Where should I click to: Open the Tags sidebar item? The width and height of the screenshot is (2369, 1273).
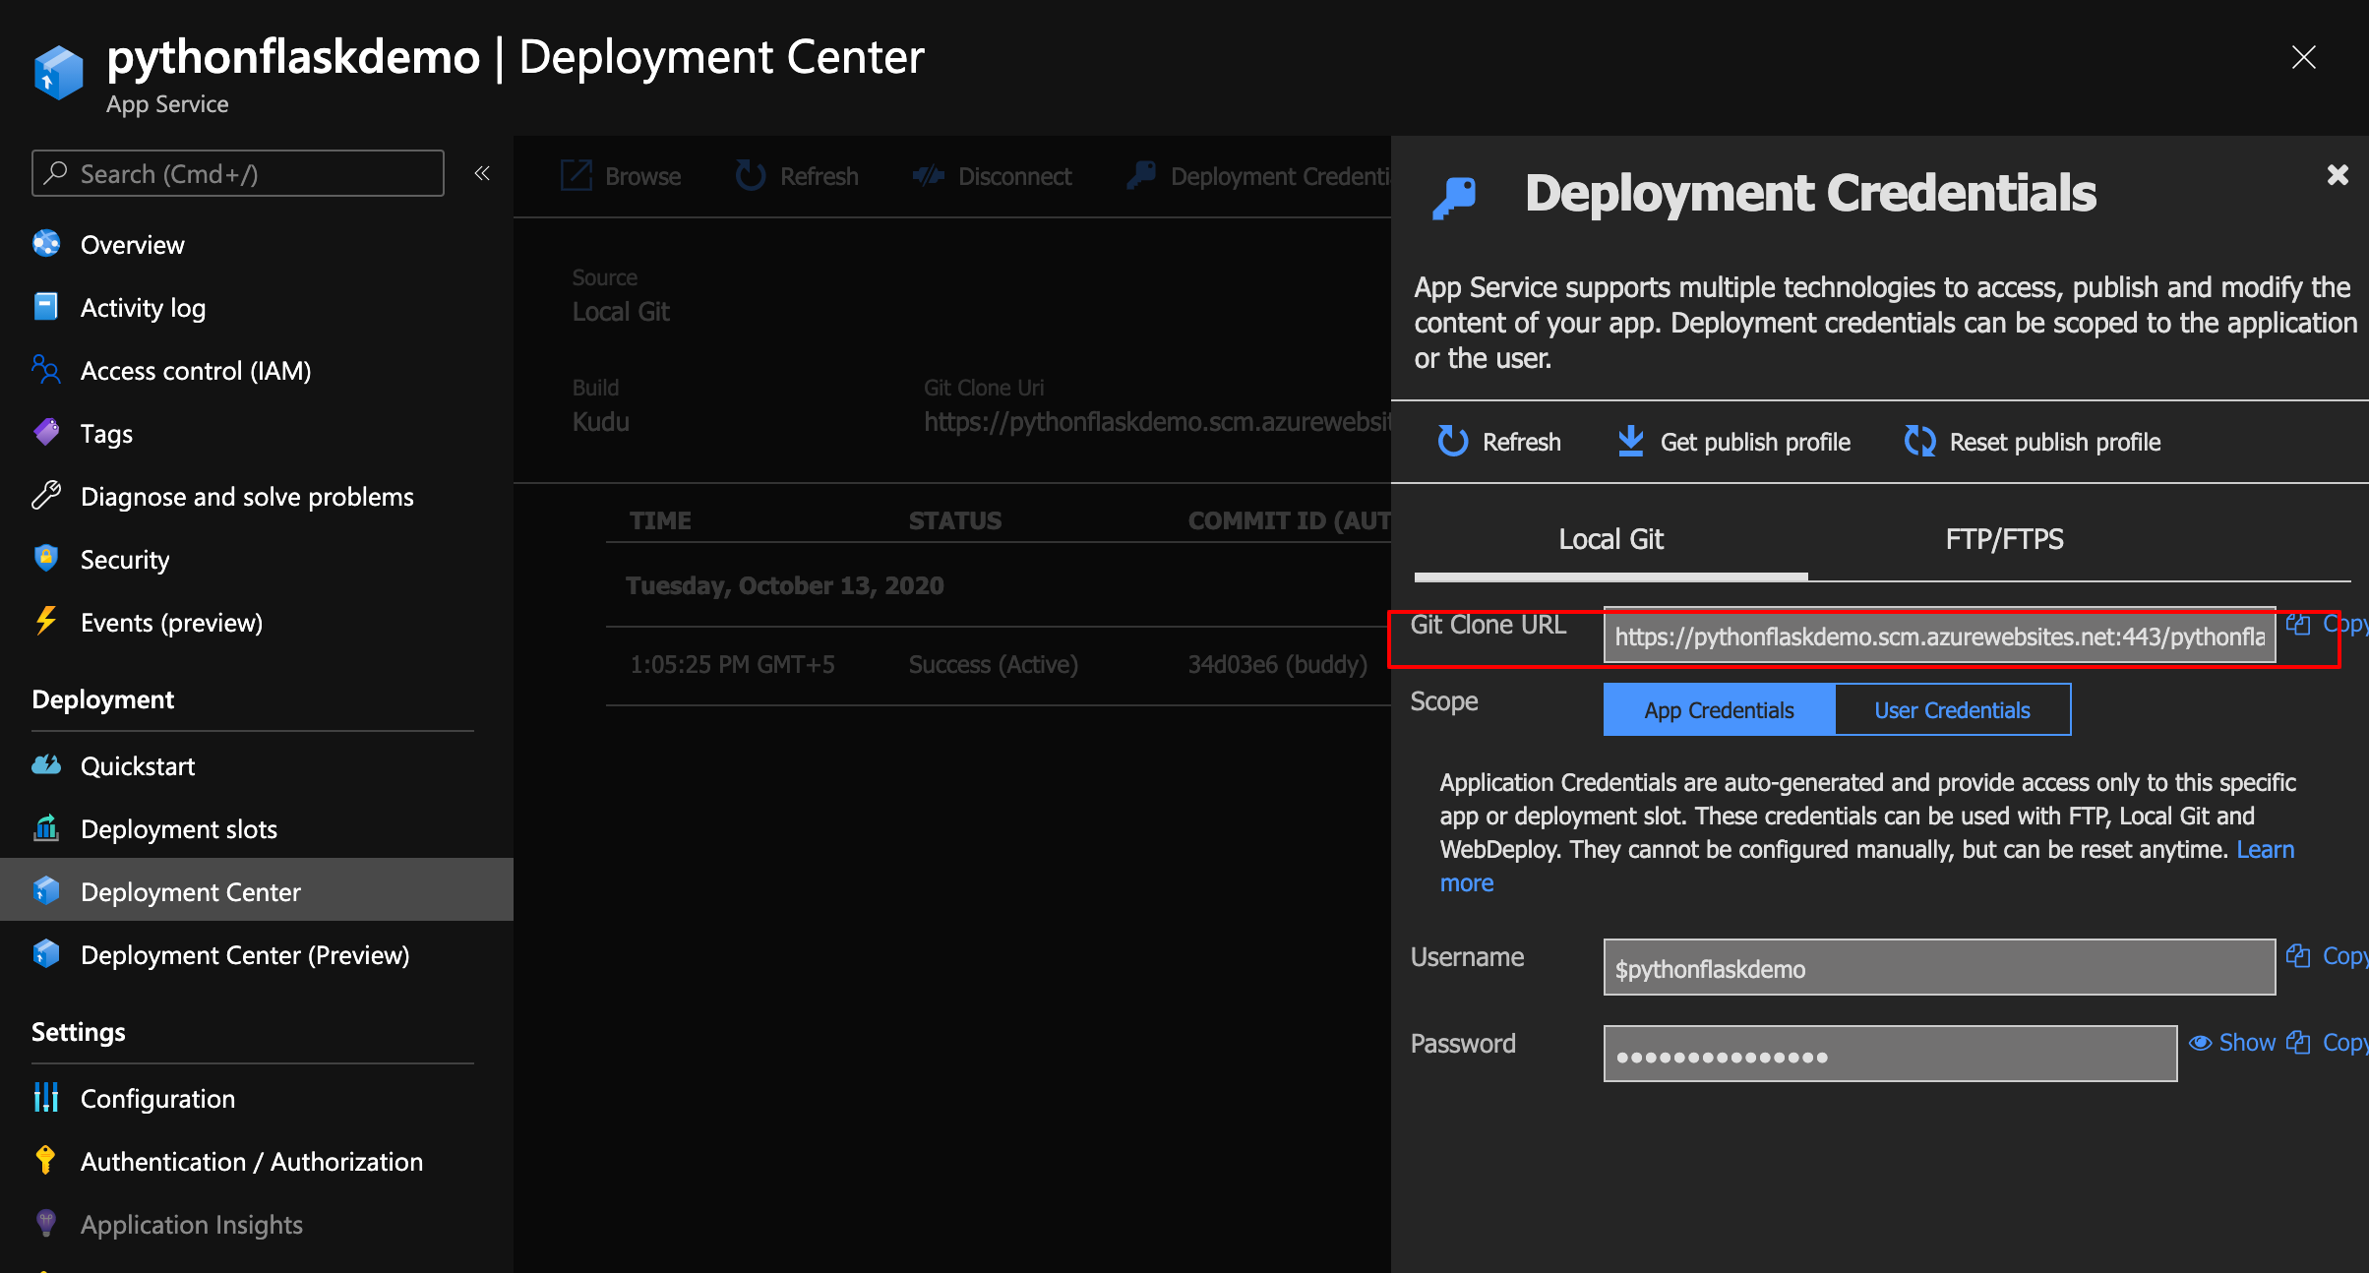[106, 434]
